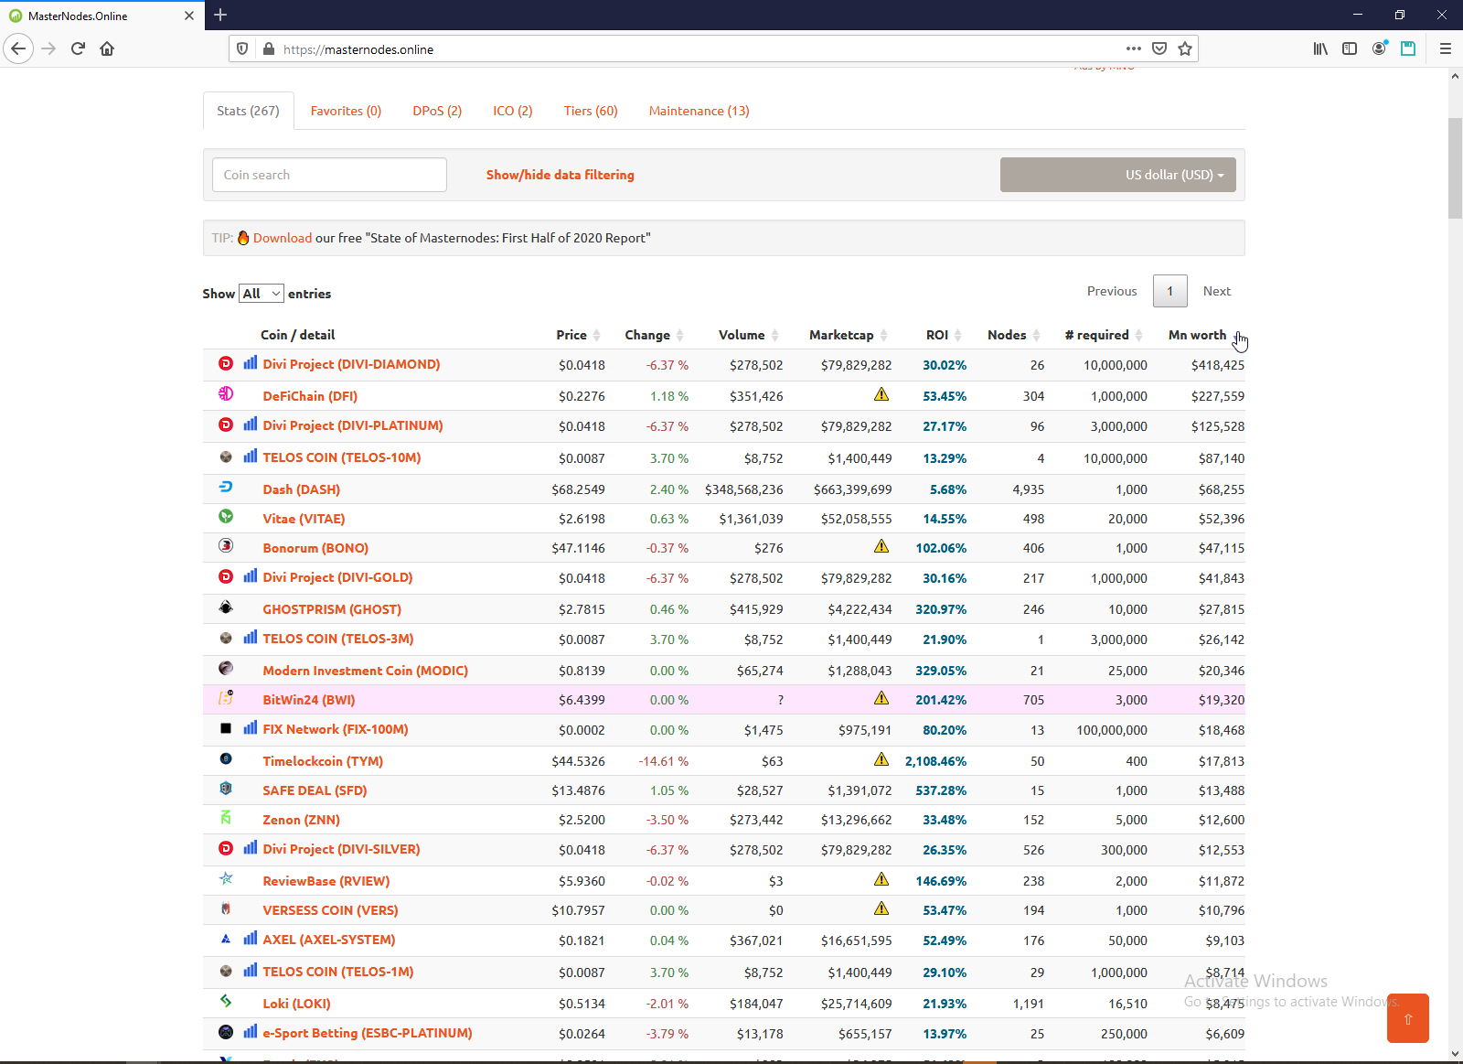The image size is (1463, 1064).
Task: Click the Divi Project DIVI-DIAMOND bar chart icon
Action: [x=251, y=363]
